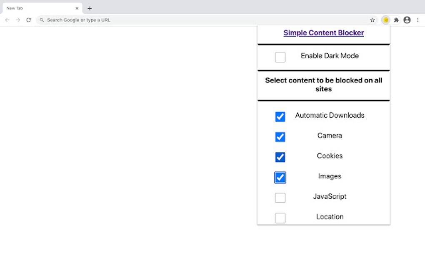Uncheck the Camera blocking option
Screen dimensions: 425x266
(280, 137)
